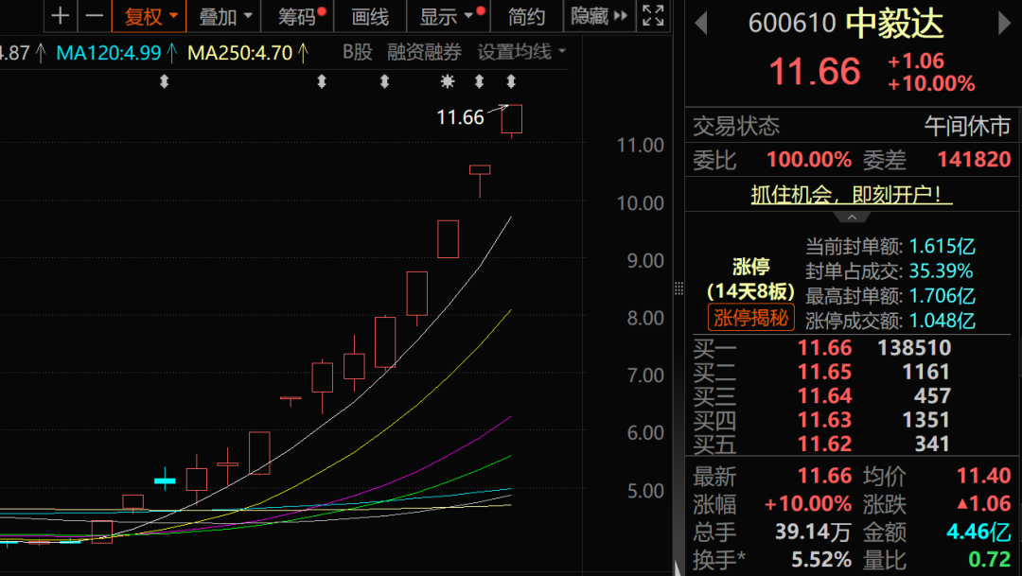
Task: Open the 抓住机会,即刻开户! account link
Action: click(852, 194)
